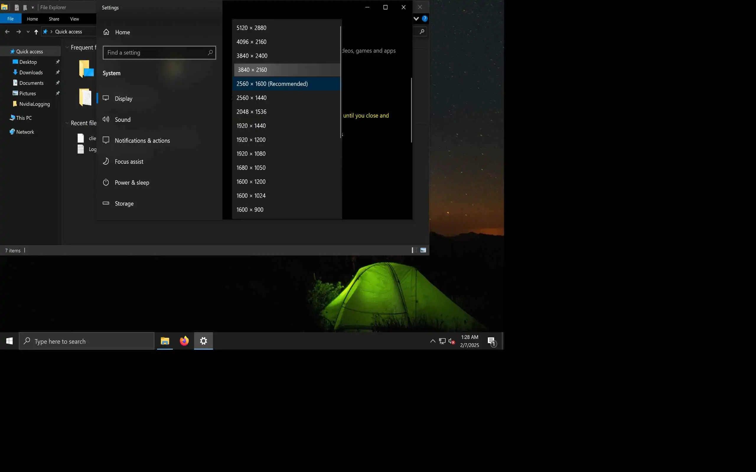Collapse the Frequent folders section
756x472 pixels.
tap(67, 47)
